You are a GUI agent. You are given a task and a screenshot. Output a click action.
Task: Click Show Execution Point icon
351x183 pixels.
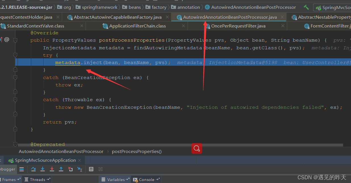(22, 169)
